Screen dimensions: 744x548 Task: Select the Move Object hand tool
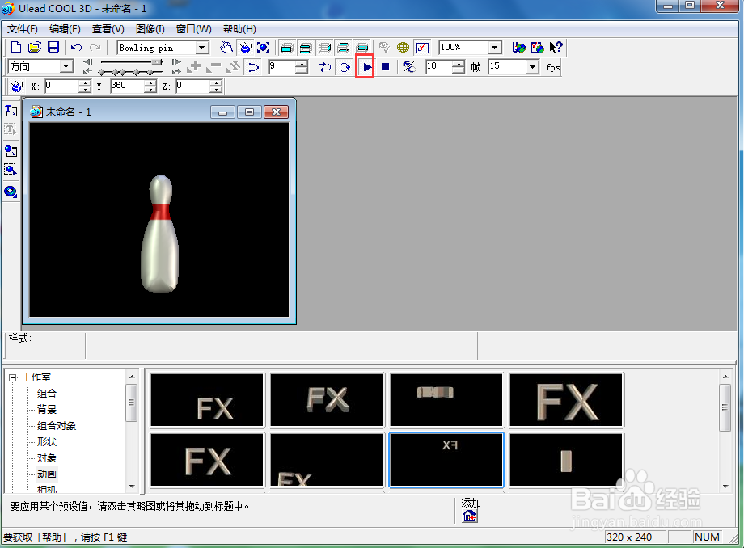pos(226,48)
